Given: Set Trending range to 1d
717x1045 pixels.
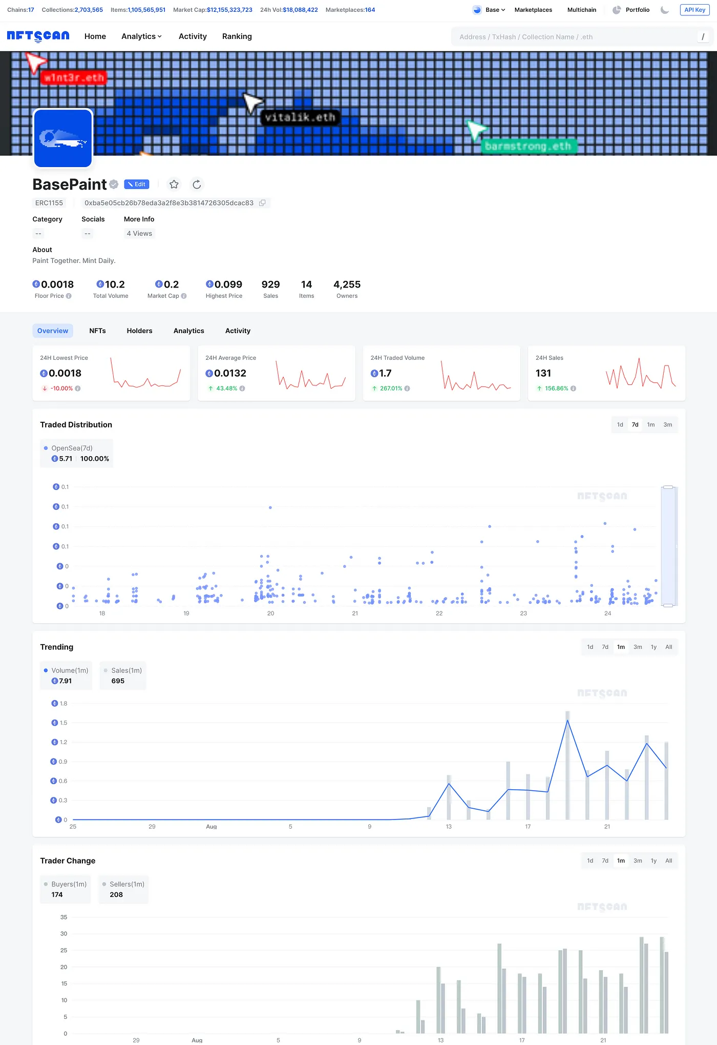Looking at the screenshot, I should (x=590, y=647).
